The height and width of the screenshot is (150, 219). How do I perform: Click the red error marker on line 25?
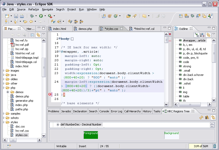tap(50, 94)
